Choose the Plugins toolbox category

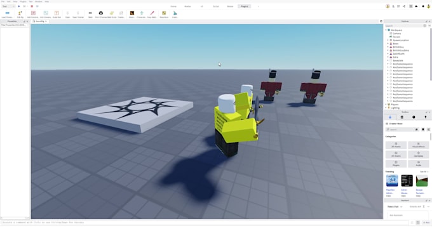click(x=396, y=164)
